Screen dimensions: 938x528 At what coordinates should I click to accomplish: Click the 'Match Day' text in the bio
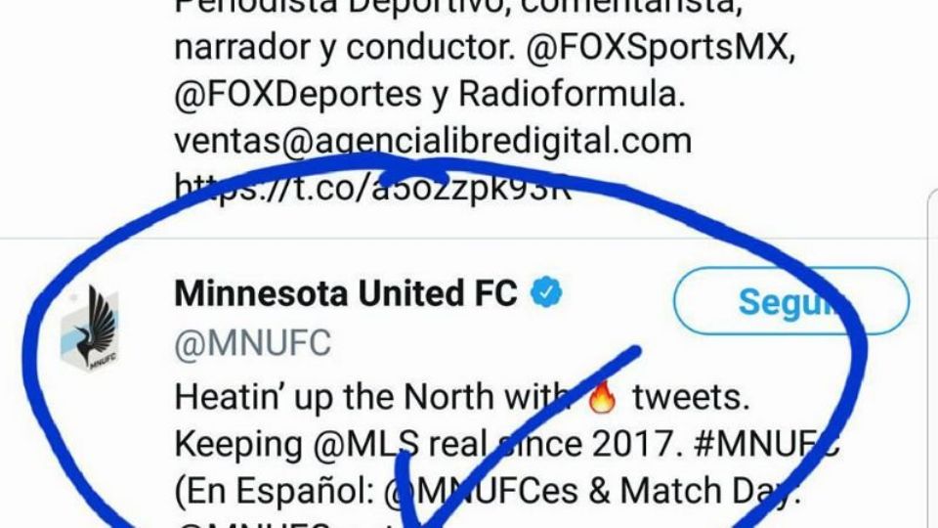point(709,491)
